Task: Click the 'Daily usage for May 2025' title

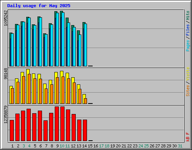Action: coord(39,6)
